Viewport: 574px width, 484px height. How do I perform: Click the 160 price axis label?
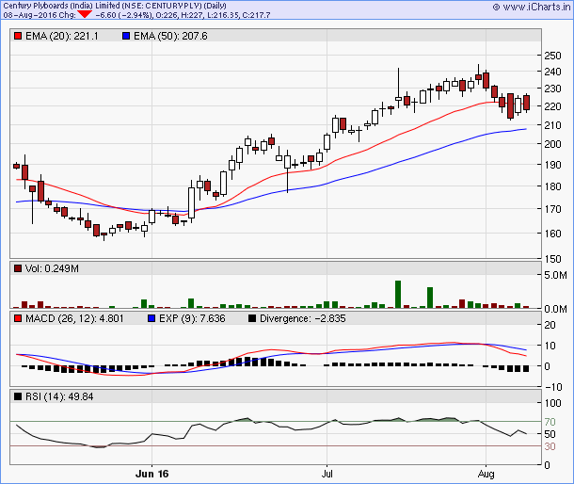click(552, 234)
